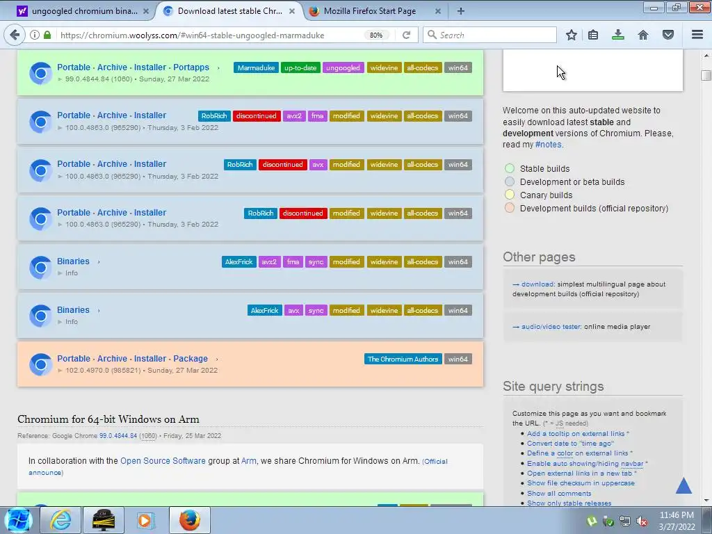
Task: Click the URL address bar
Action: [209, 35]
